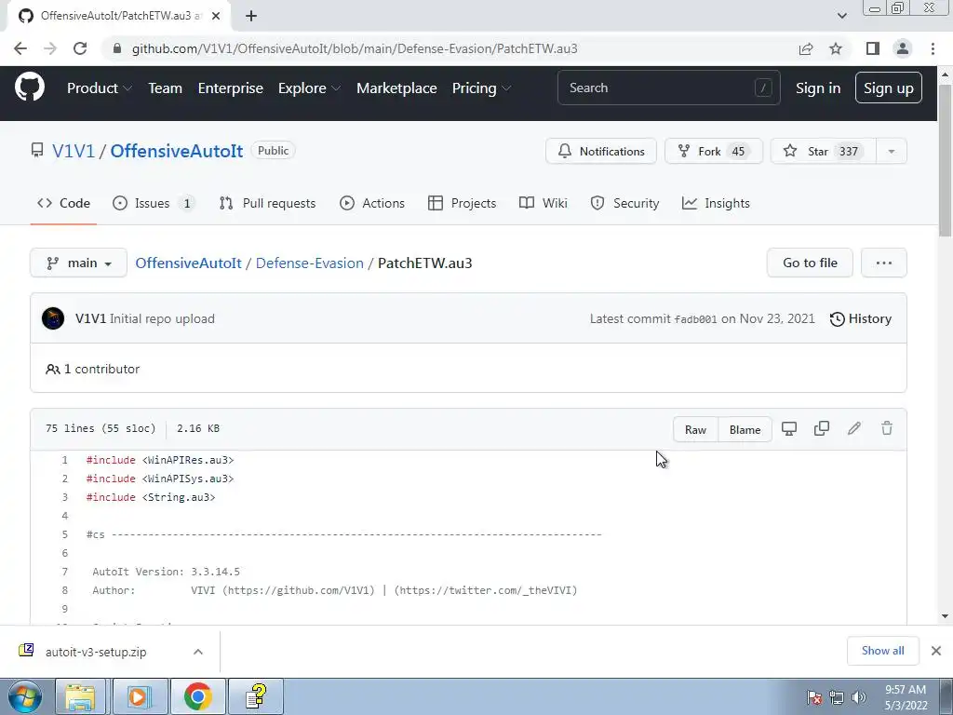Click the GitHub search input field

(x=668, y=88)
